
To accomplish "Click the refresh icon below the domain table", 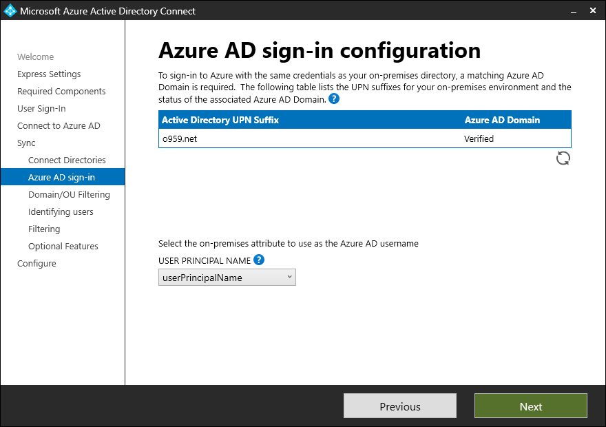I will pyautogui.click(x=563, y=158).
